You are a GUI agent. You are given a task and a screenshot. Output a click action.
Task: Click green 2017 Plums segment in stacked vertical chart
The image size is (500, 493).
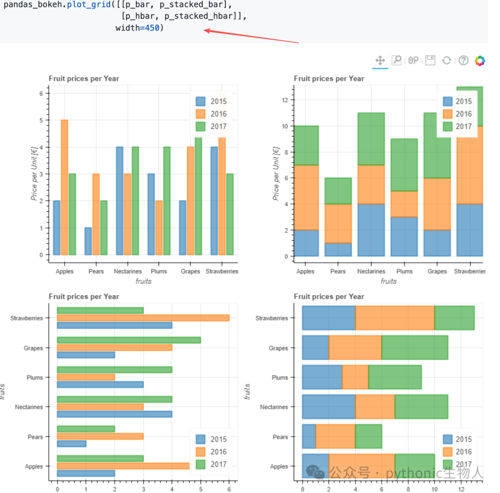(x=404, y=165)
